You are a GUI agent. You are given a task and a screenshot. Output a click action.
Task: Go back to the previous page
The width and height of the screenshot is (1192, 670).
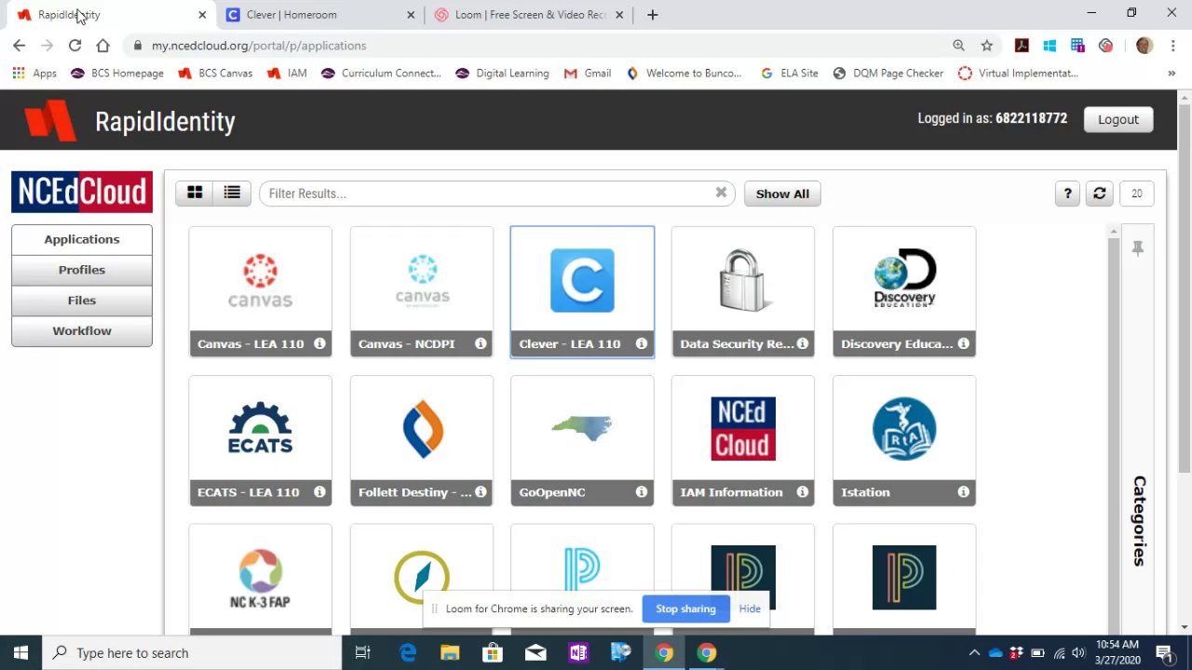(x=19, y=46)
